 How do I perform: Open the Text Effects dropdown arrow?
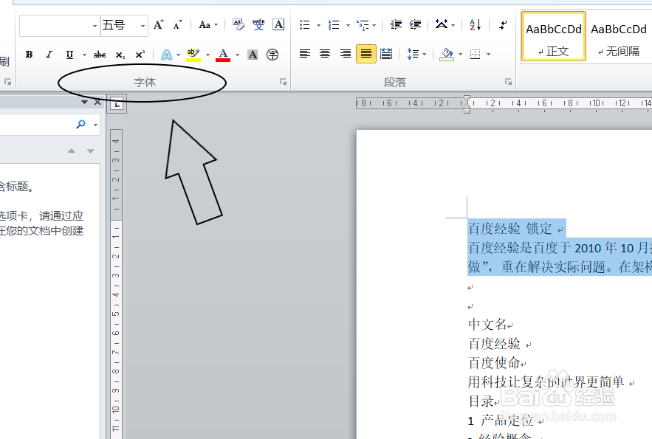pyautogui.click(x=179, y=55)
